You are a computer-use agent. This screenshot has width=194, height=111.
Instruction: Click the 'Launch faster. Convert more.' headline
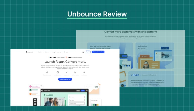click(x=65, y=62)
